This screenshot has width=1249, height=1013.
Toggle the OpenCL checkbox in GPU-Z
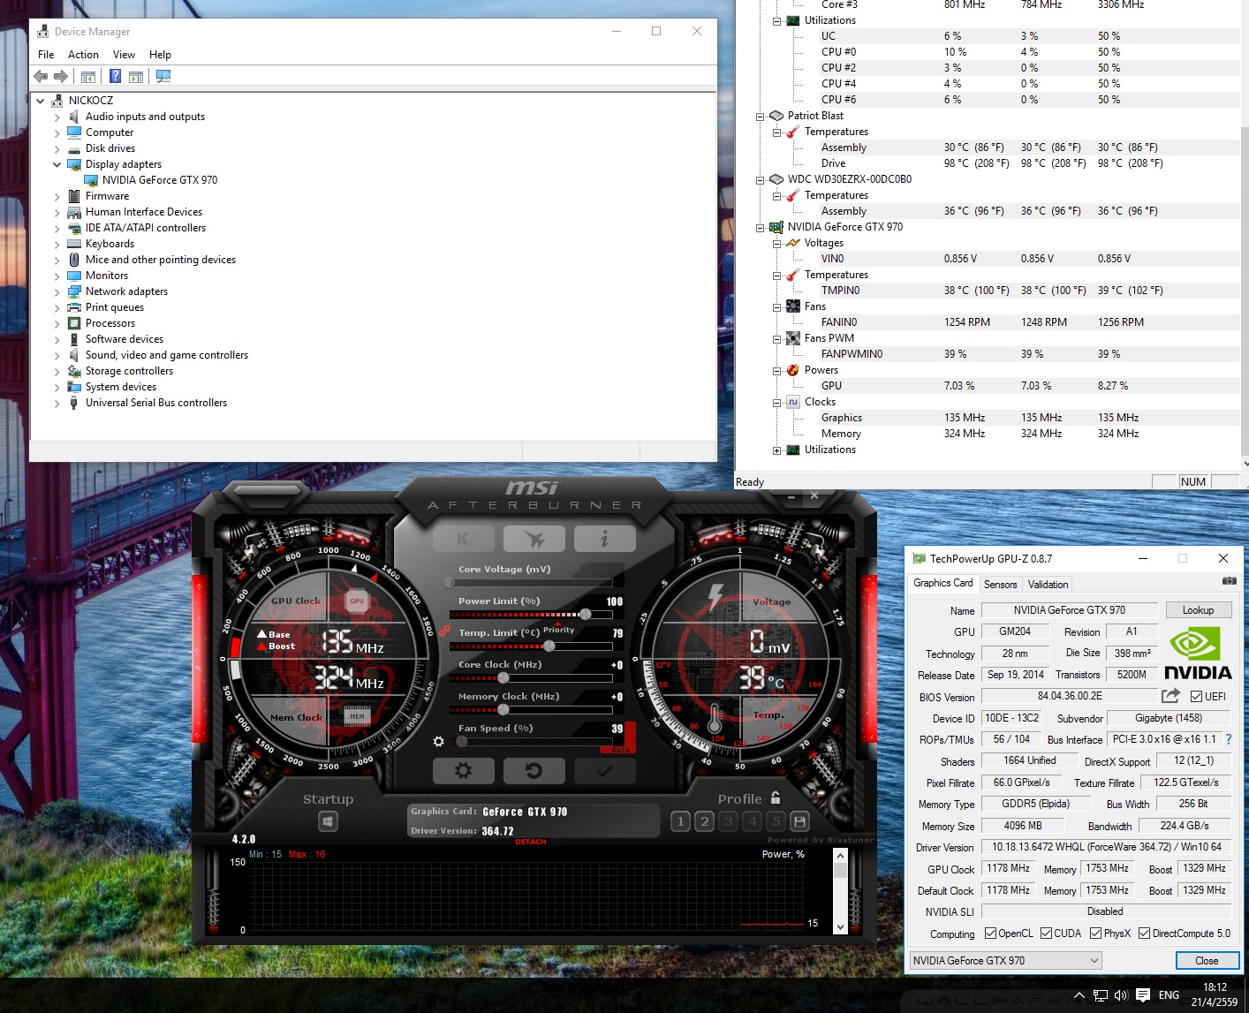[x=990, y=934]
